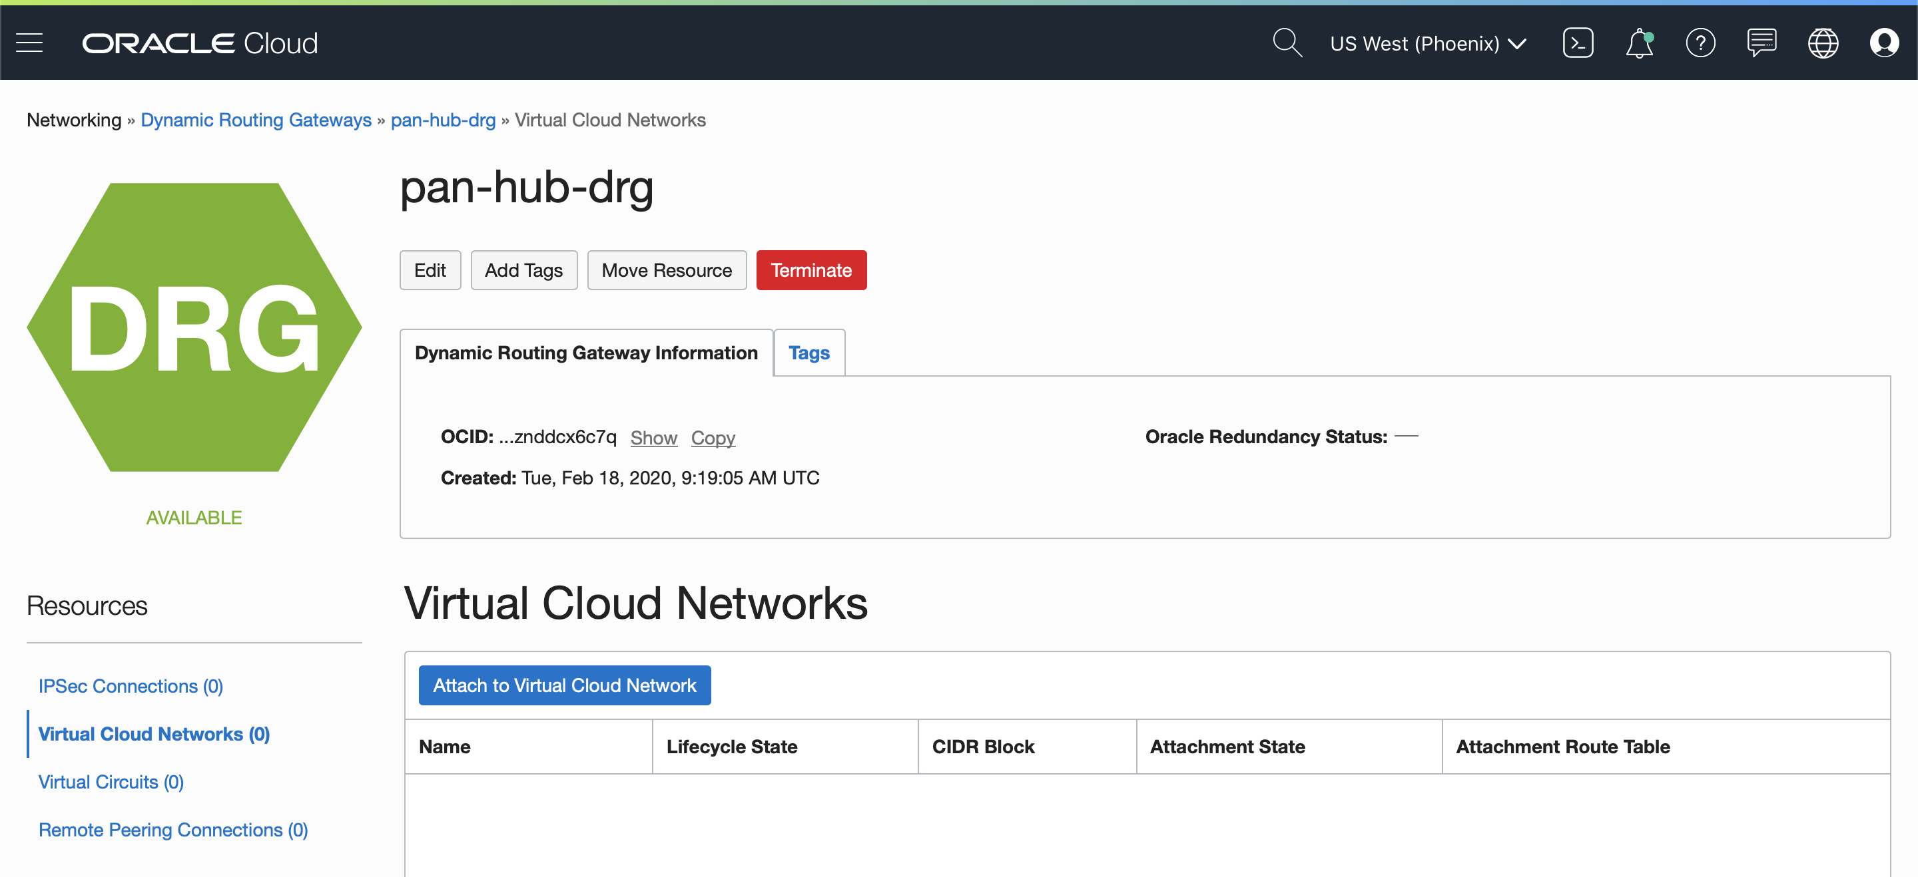Launch Cloud Shell from the header

tap(1577, 43)
